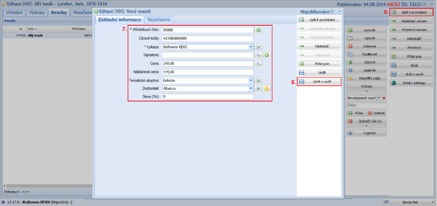
Task: Close the Nový svazek dialog window
Action: [340, 11]
